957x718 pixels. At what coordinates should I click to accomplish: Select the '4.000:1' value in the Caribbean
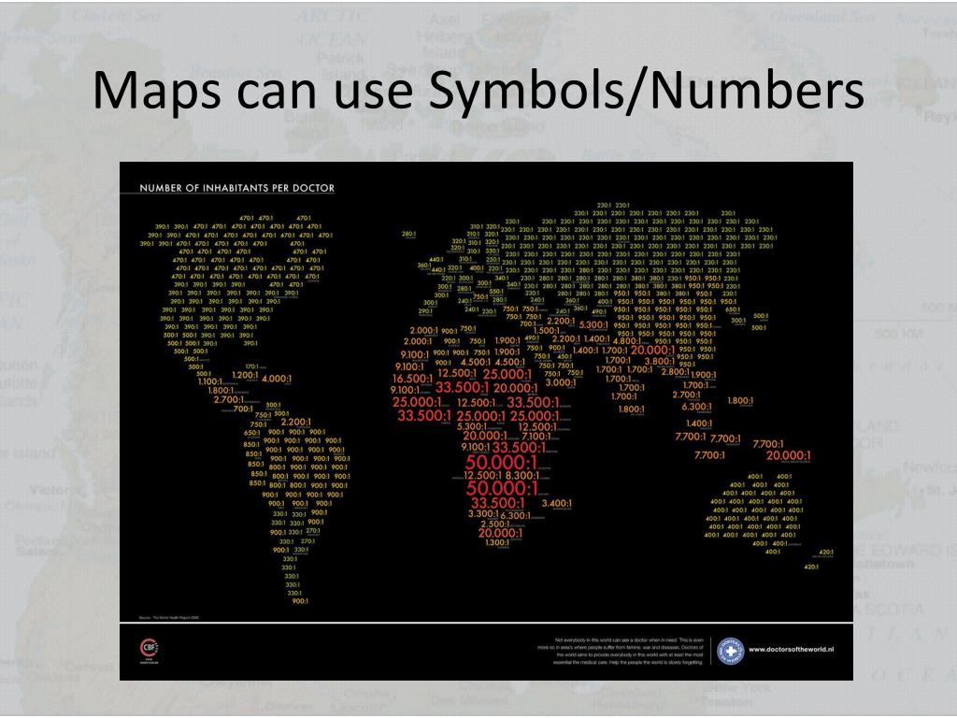pos(277,379)
